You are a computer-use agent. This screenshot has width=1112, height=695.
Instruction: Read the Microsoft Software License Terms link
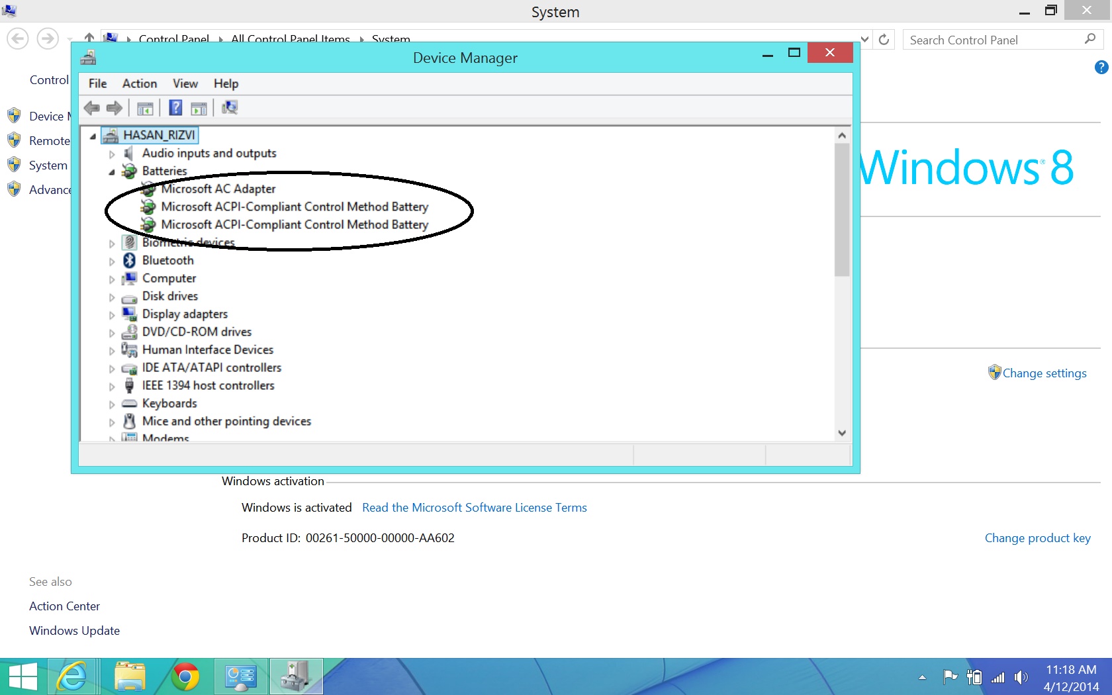475,508
